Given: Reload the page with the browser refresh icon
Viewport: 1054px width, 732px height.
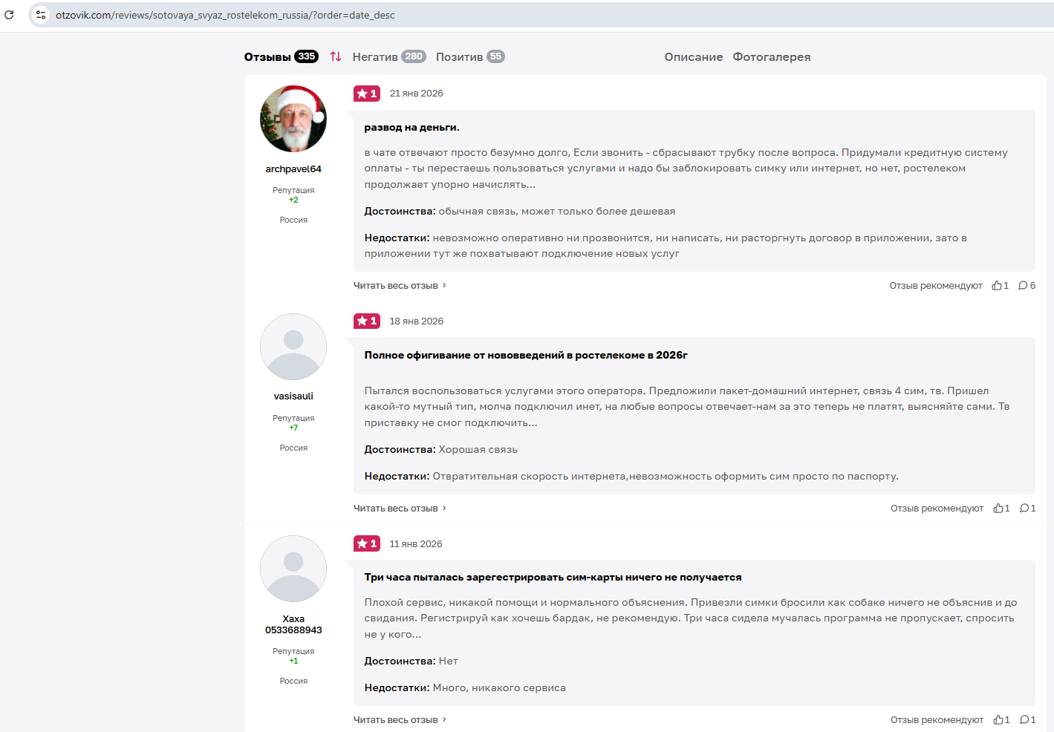Looking at the screenshot, I should pos(9,15).
